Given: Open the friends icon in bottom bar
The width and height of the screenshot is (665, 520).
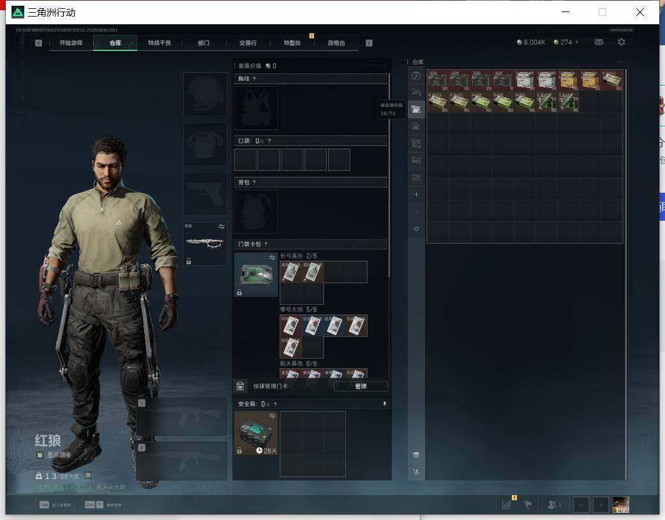Looking at the screenshot, I should tap(553, 505).
